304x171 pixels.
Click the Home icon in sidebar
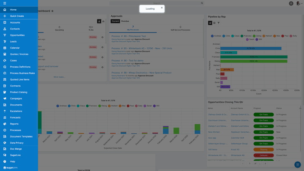(x=4, y=9)
